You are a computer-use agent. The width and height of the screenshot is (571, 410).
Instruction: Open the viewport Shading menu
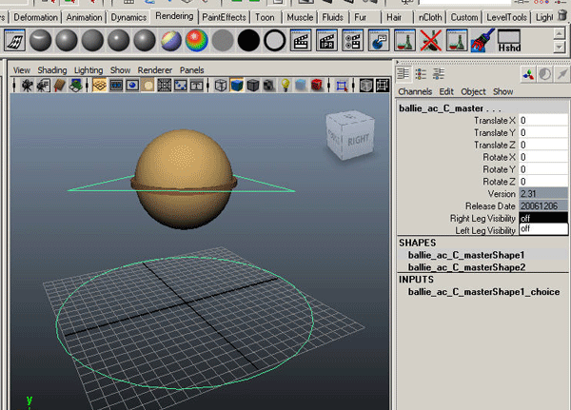coord(52,69)
